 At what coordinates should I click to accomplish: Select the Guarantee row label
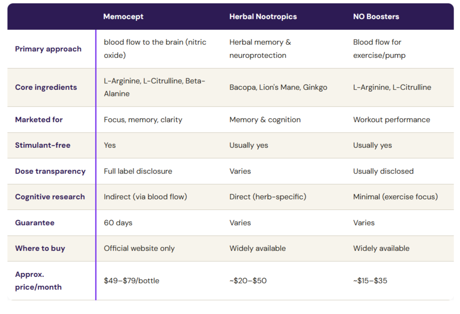(34, 223)
